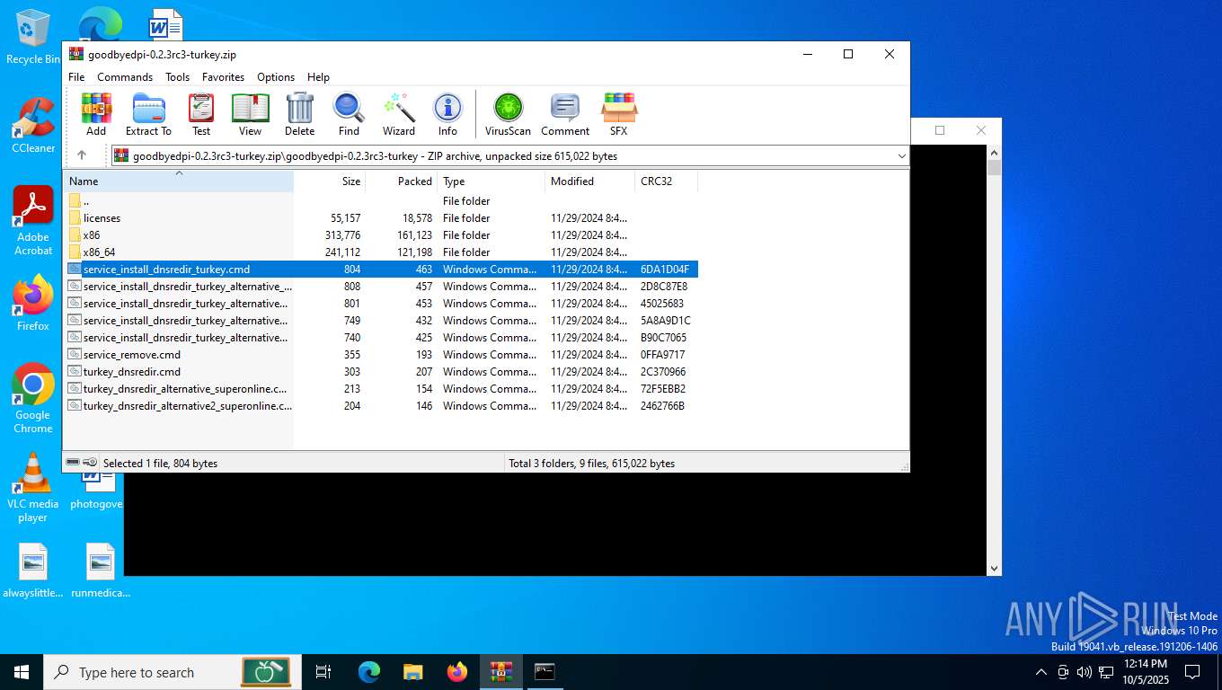1222x690 pixels.
Task: Select service_remove.cmd file
Action: click(131, 355)
